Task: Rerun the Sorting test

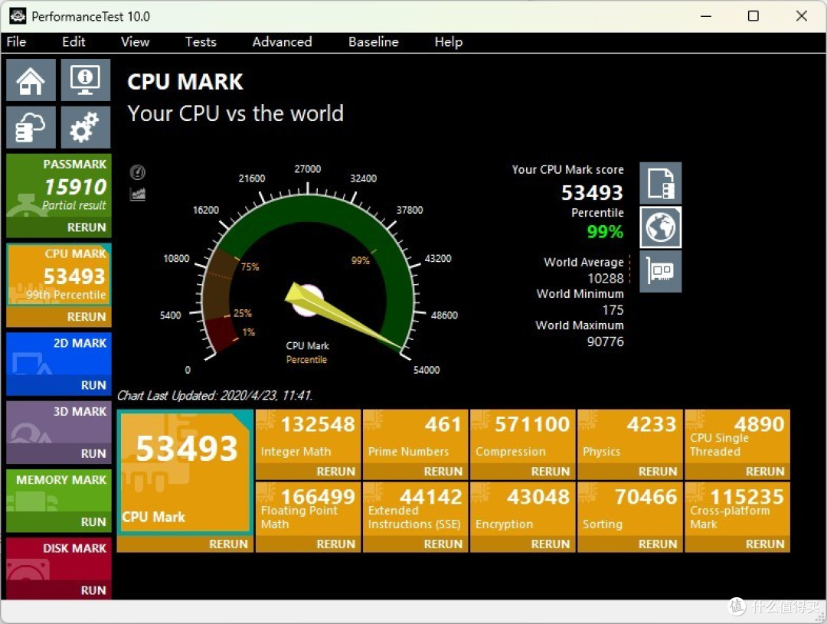Action: point(658,544)
